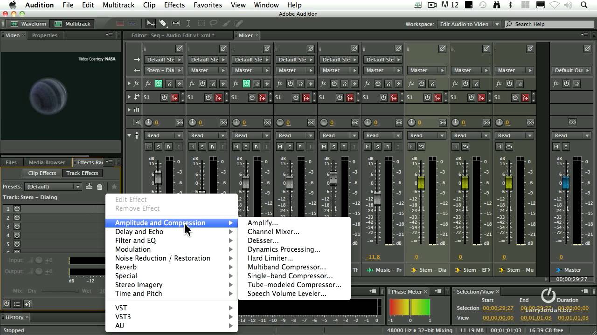Screen dimensions: 597x335
Task: Switch to Multitrack view
Action: click(x=72, y=24)
